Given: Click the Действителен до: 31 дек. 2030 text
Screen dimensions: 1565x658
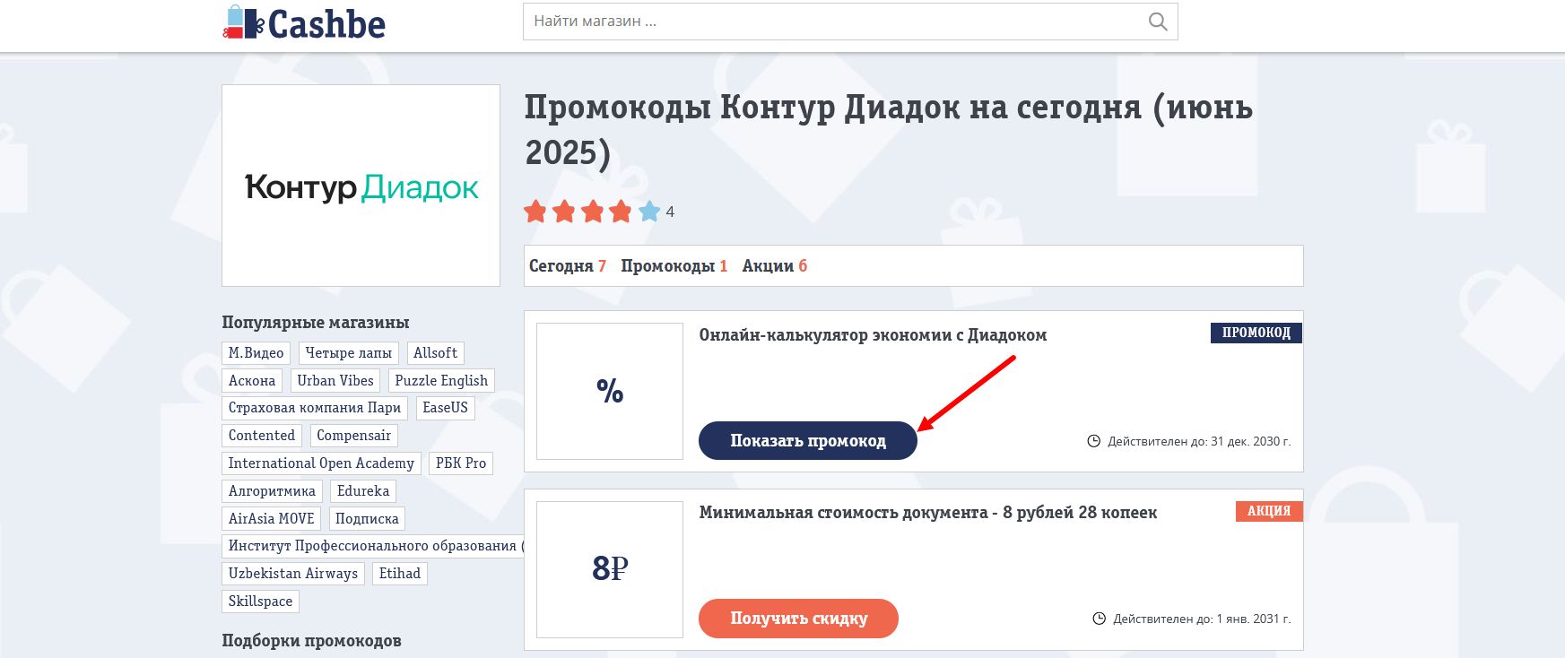Looking at the screenshot, I should click(1199, 441).
